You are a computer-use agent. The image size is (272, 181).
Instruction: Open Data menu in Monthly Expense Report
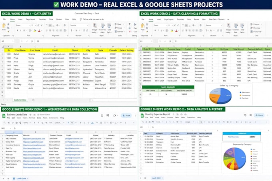click(x=176, y=117)
